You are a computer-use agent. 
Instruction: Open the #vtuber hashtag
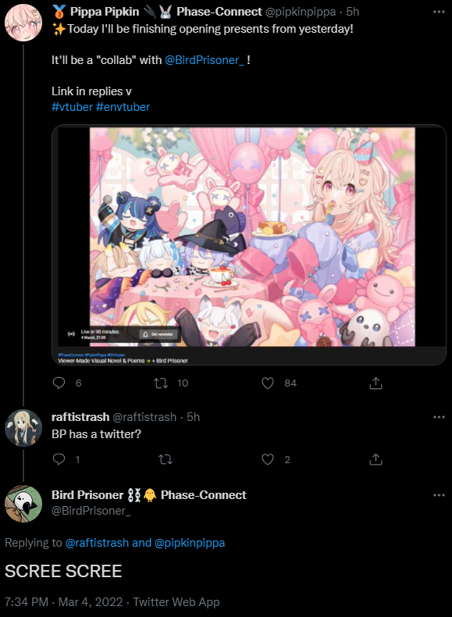(72, 107)
